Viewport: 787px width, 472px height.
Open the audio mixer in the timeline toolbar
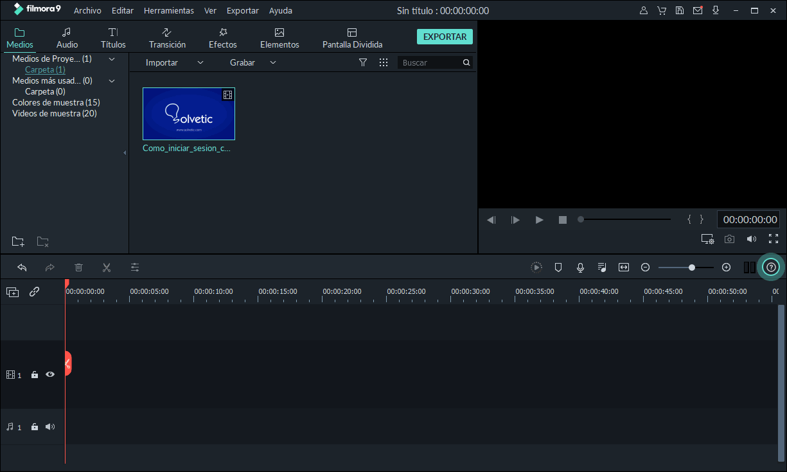tap(601, 267)
